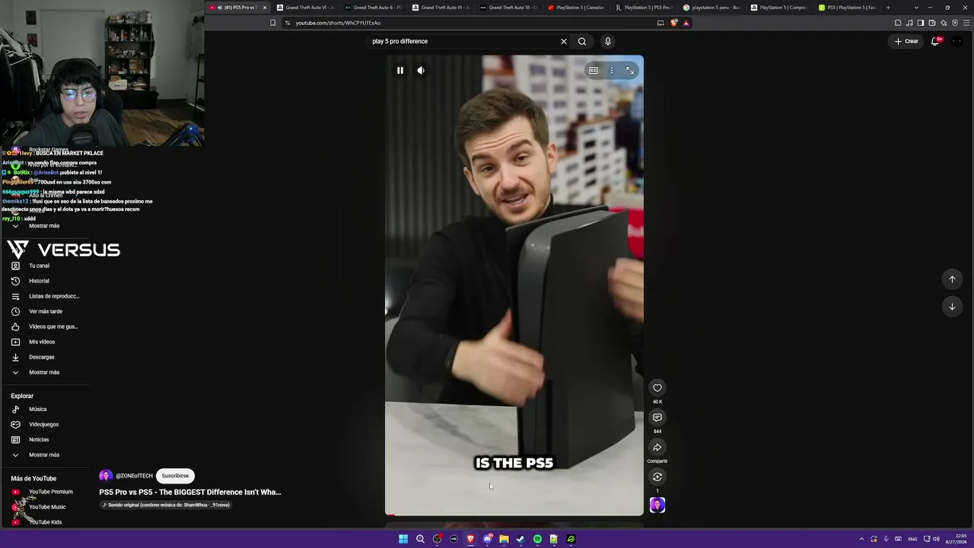The height and width of the screenshot is (548, 974).
Task: Bookmark this page with the bookmark icon
Action: point(272,23)
